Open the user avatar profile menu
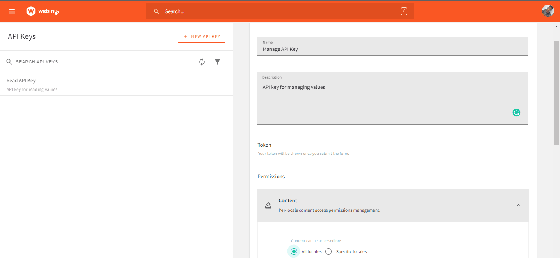Image resolution: width=560 pixels, height=258 pixels. tap(548, 10)
